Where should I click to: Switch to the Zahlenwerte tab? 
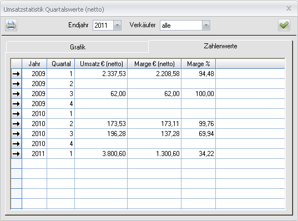point(220,46)
